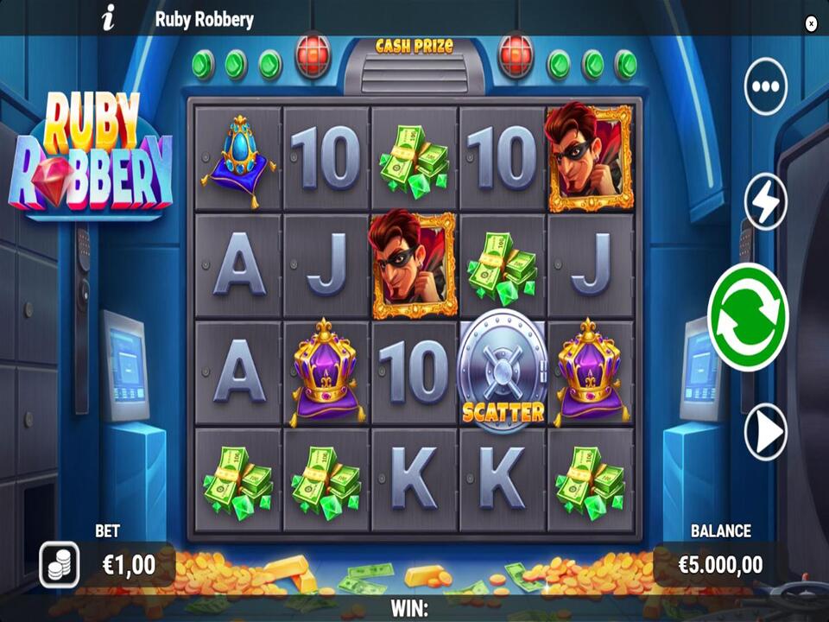
Task: Click the Cash Prize vent panel
Action: (414, 67)
